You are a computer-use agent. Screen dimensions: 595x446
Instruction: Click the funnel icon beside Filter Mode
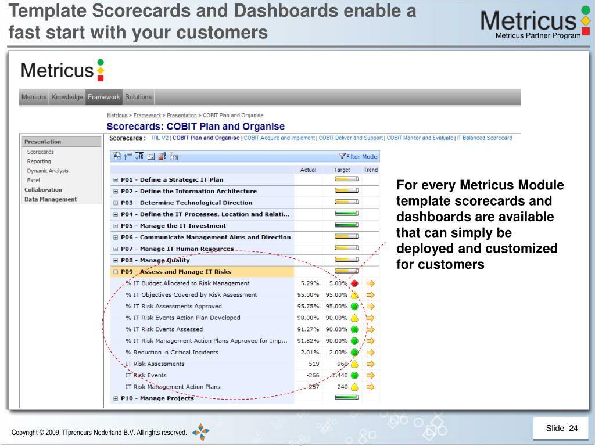(342, 156)
